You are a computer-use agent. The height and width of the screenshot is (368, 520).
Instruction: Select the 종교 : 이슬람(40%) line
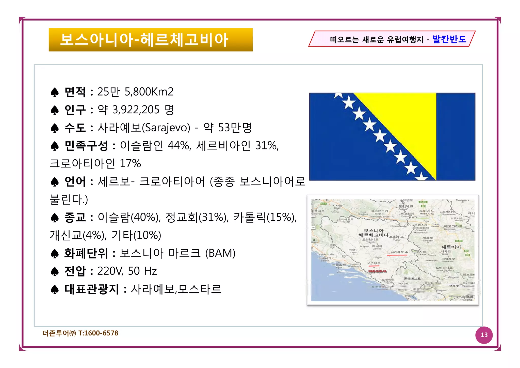pos(174,217)
